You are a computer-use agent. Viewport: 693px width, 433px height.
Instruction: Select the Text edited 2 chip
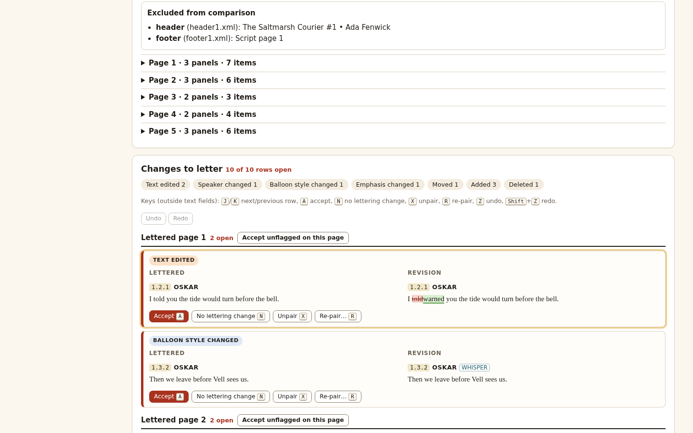(x=166, y=185)
